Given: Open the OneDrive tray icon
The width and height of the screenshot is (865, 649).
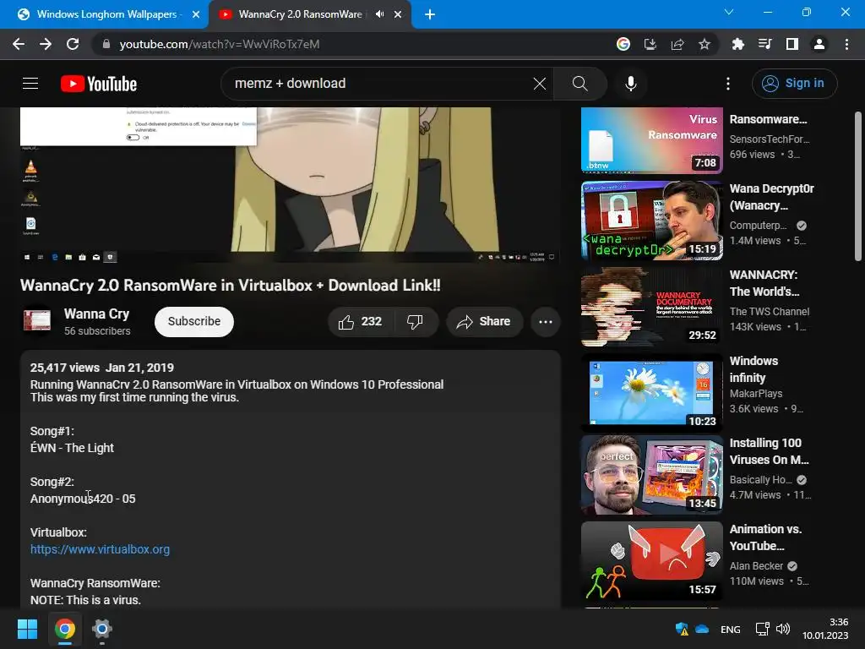Looking at the screenshot, I should click(x=702, y=629).
